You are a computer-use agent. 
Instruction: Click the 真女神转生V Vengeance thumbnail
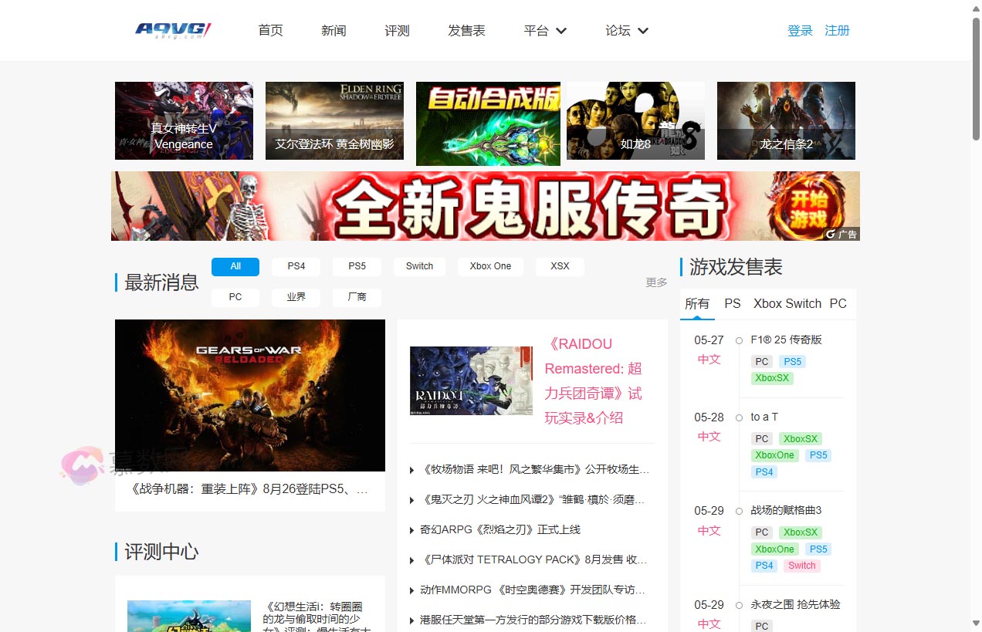point(184,120)
